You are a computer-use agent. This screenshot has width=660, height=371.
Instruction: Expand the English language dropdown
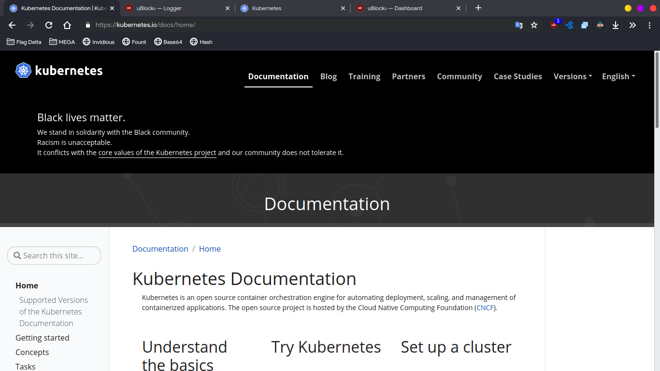[x=618, y=76]
